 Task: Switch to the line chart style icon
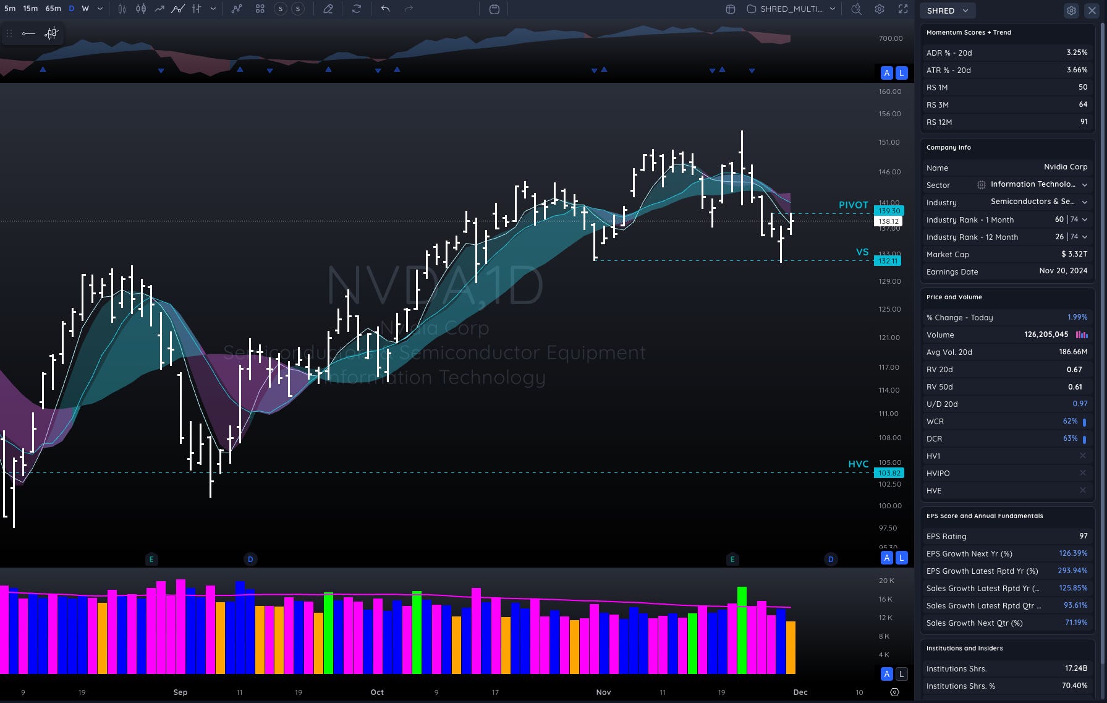[159, 9]
